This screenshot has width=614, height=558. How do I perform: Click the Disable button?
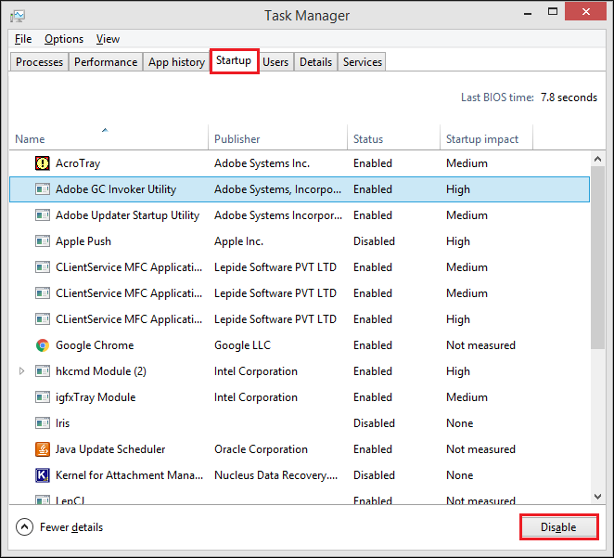558,527
